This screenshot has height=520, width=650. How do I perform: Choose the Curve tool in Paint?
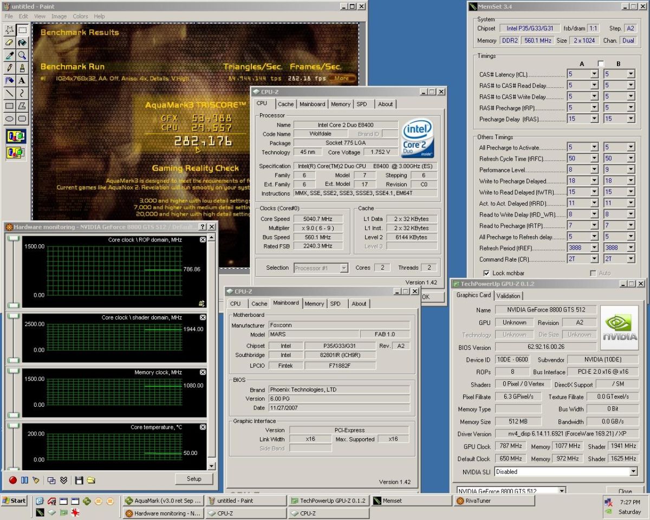pyautogui.click(x=22, y=93)
